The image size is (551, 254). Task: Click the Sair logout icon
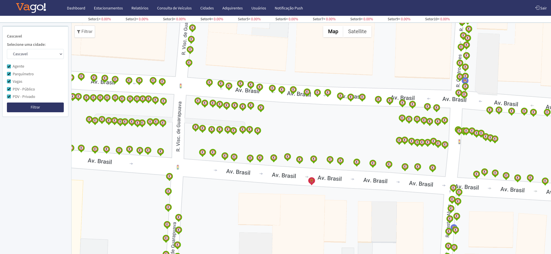click(x=537, y=8)
